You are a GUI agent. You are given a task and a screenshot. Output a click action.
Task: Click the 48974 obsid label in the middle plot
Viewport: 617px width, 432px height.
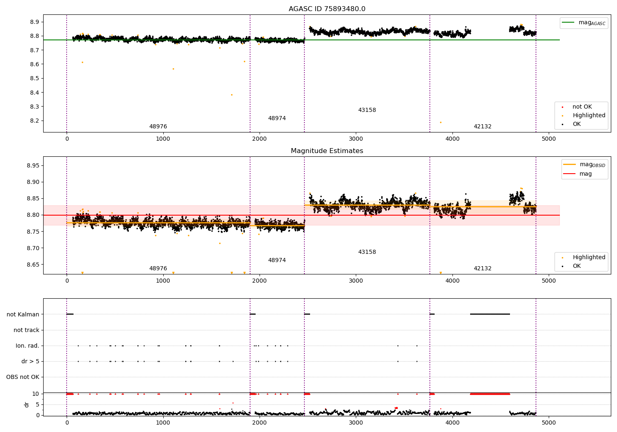pos(277,260)
